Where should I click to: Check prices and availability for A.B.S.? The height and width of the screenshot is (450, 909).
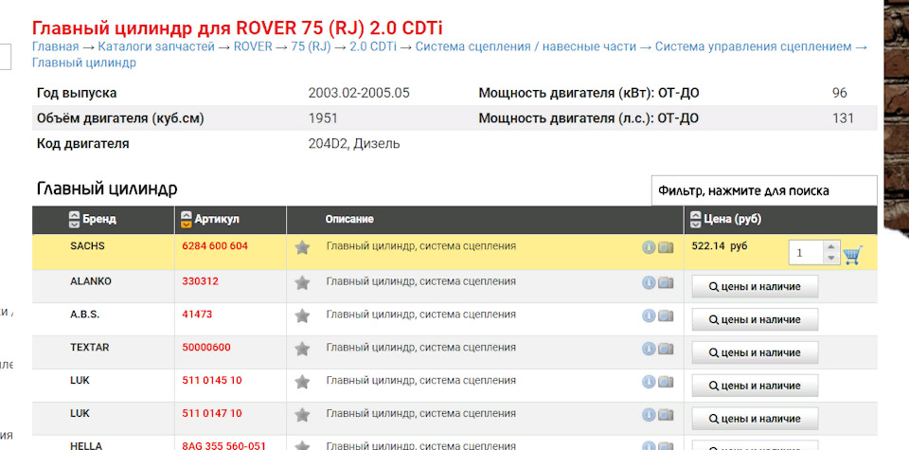pos(755,319)
